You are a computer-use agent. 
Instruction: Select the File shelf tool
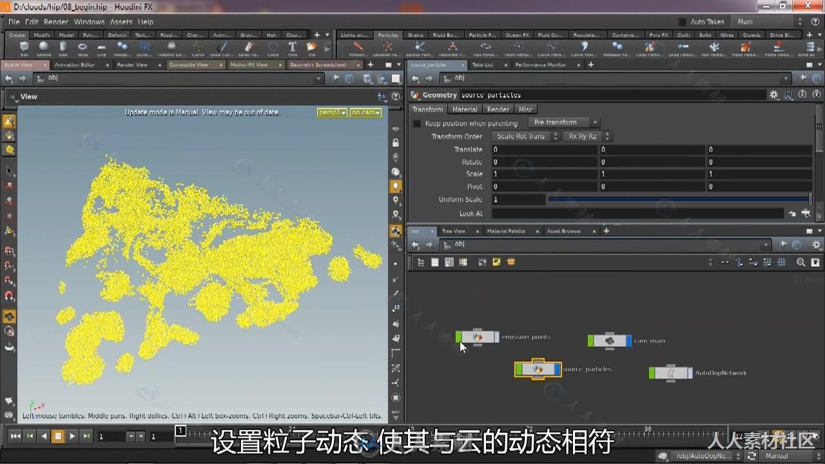coord(312,48)
